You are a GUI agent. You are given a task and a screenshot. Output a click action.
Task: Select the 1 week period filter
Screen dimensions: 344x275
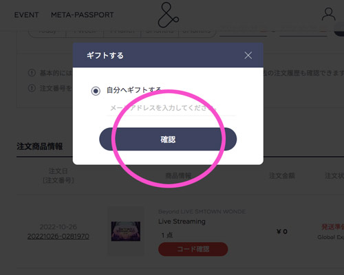tap(85, 31)
